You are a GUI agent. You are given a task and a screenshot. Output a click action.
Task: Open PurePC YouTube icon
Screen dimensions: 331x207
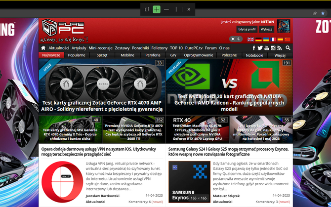[x=267, y=48]
